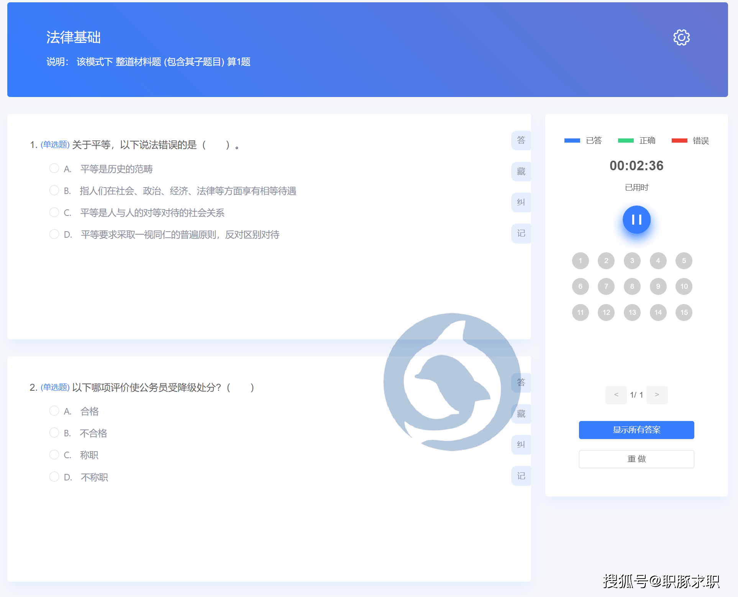The height and width of the screenshot is (597, 738).
Task: Select option A 平等是历史的范畴
Action: point(54,168)
